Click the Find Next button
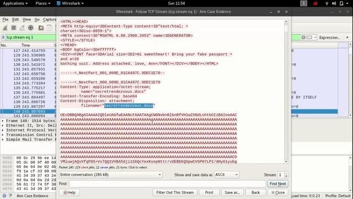The height and width of the screenshot is (199, 353). tap(278, 184)
